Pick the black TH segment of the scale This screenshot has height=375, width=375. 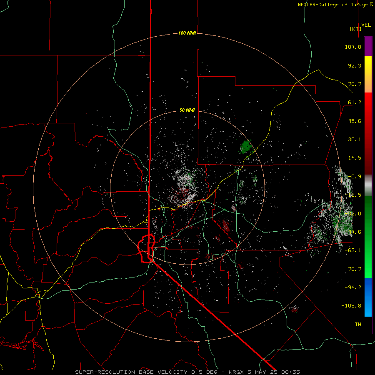tap(368, 325)
